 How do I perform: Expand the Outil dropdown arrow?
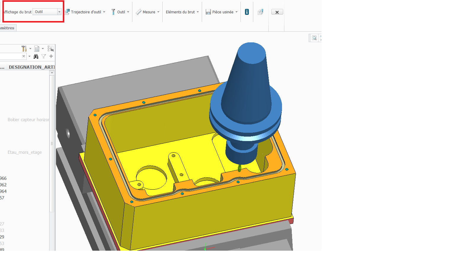tap(128, 12)
